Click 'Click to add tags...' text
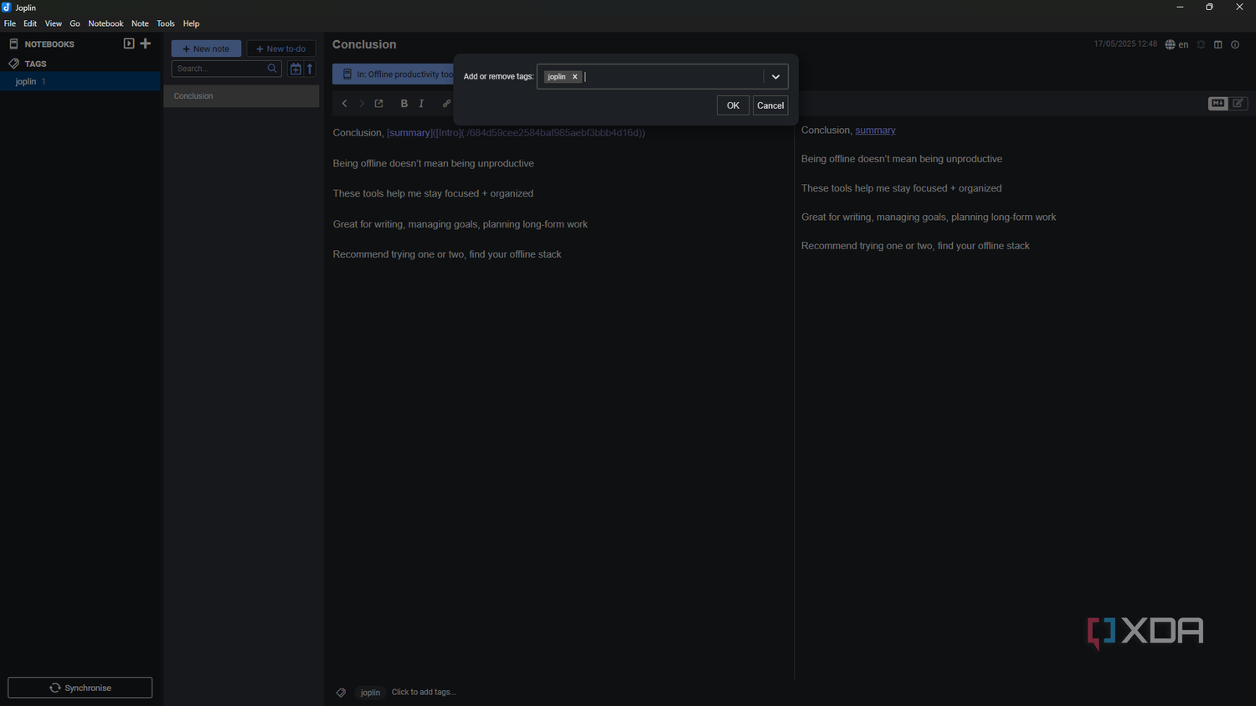Screen dimensions: 1256x706 [x=424, y=693]
